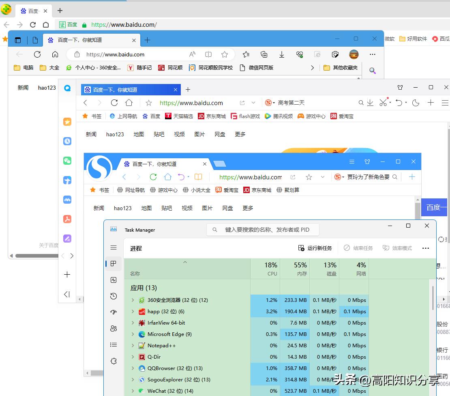The height and width of the screenshot is (396, 450).
Task: Sort processes by the 磁盘 column header
Action: (324, 269)
